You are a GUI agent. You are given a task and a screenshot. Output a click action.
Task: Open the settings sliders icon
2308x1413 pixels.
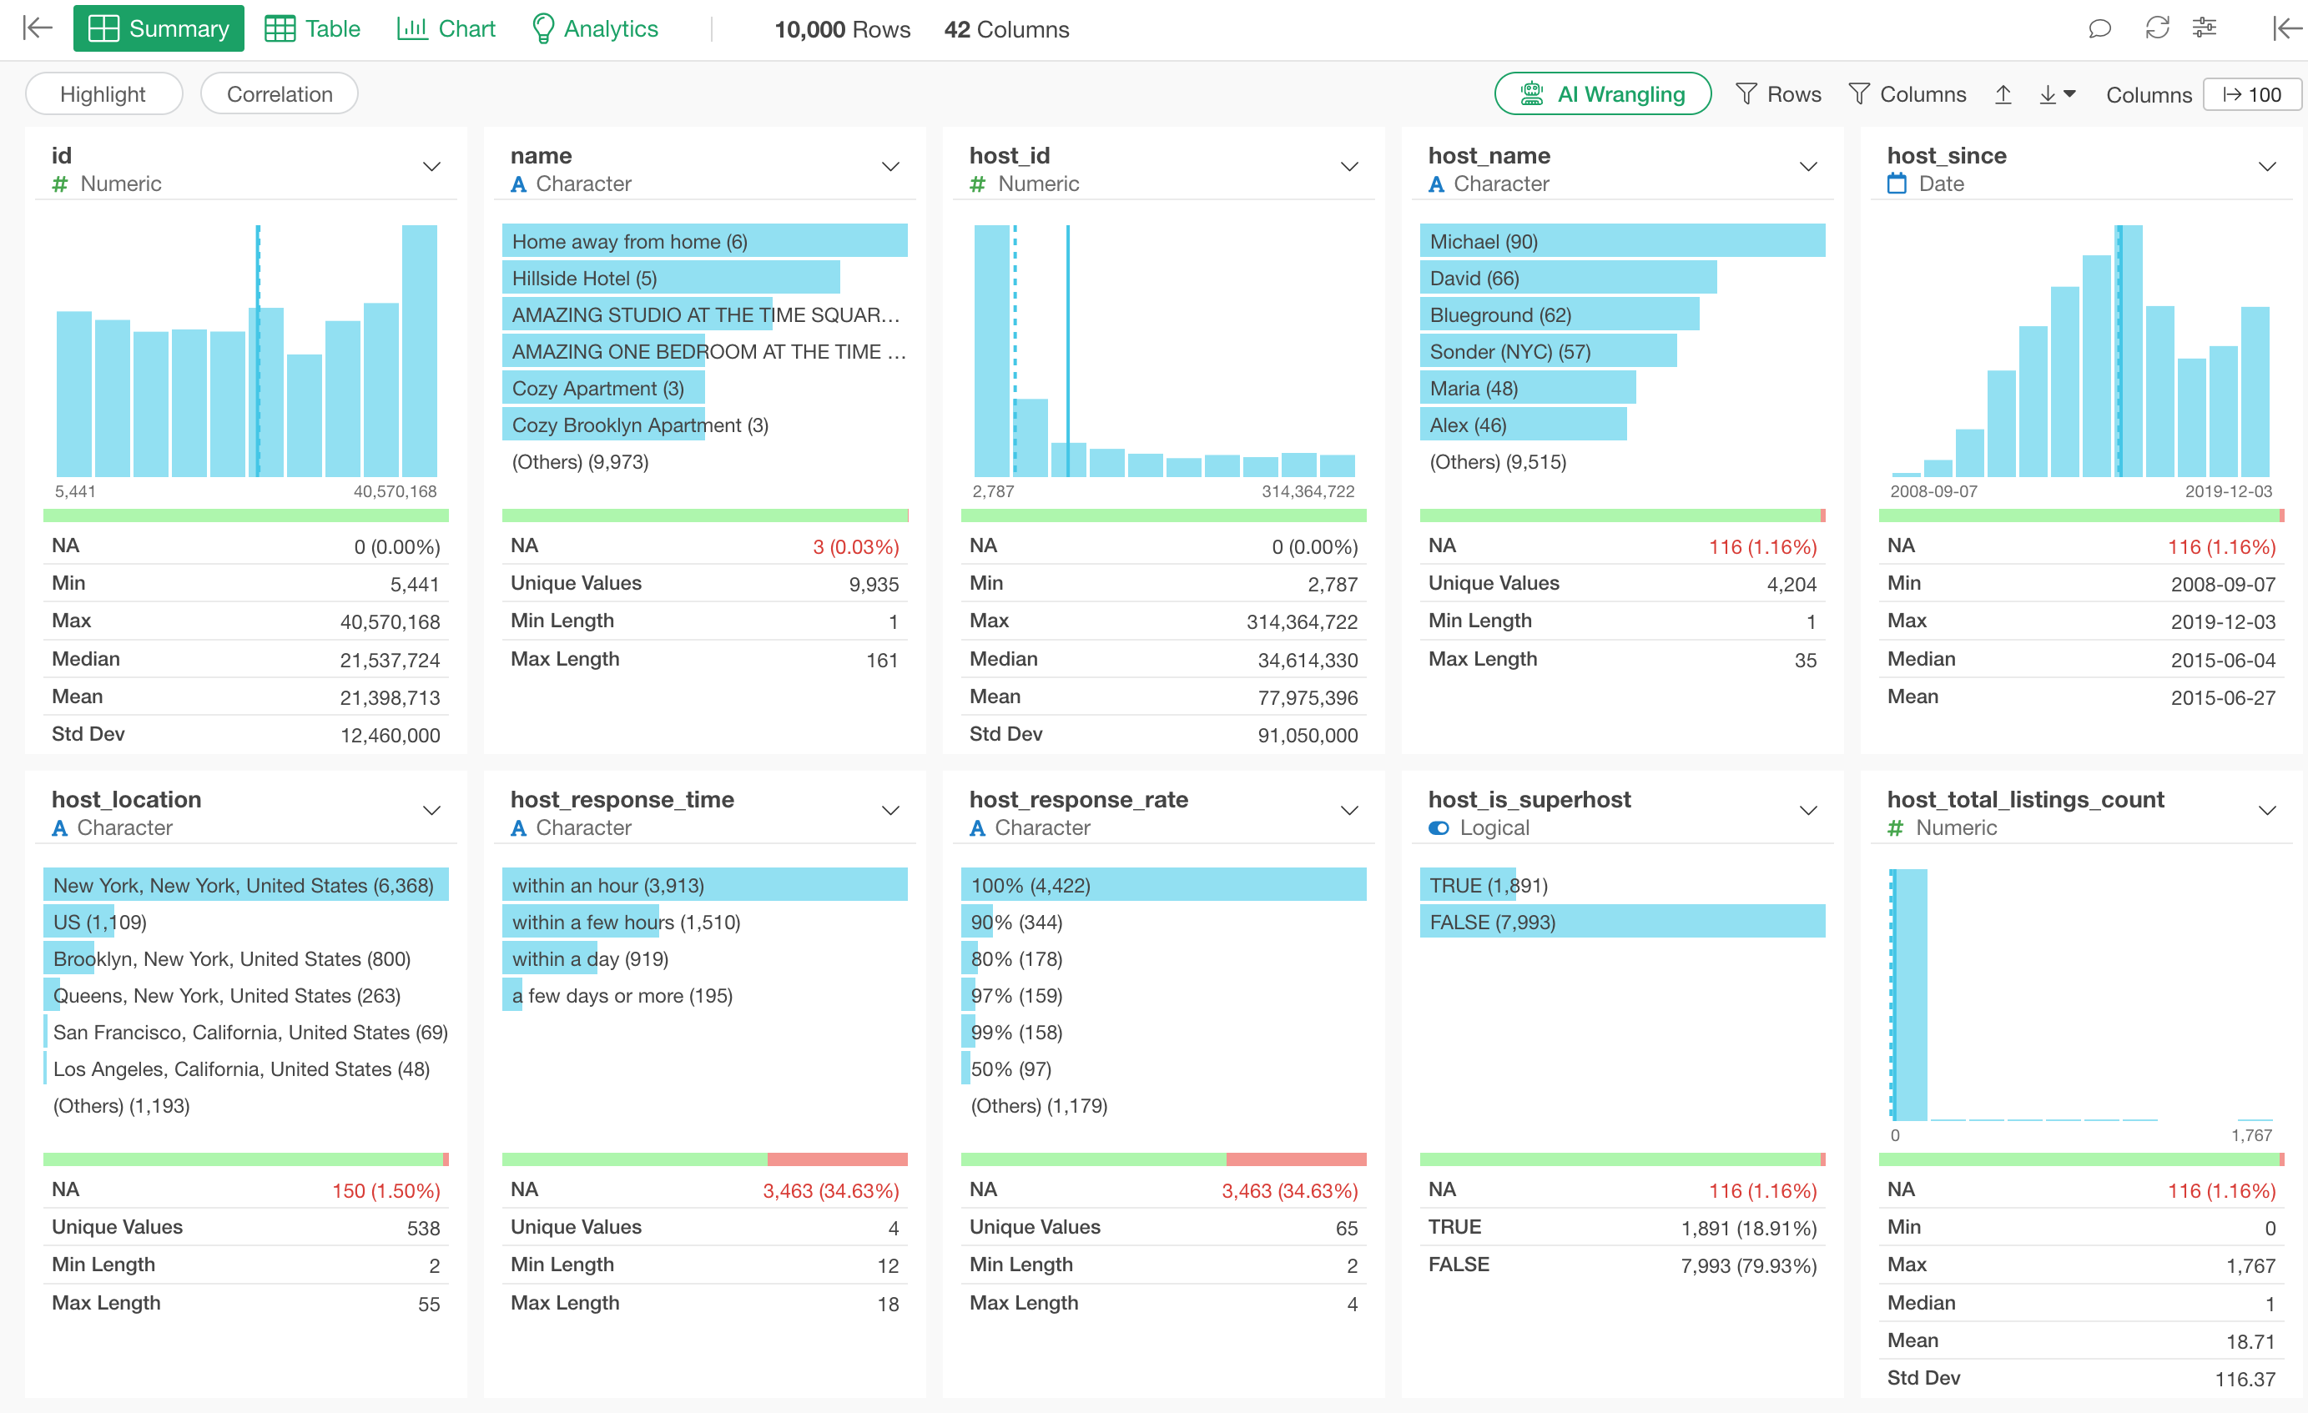2205,29
